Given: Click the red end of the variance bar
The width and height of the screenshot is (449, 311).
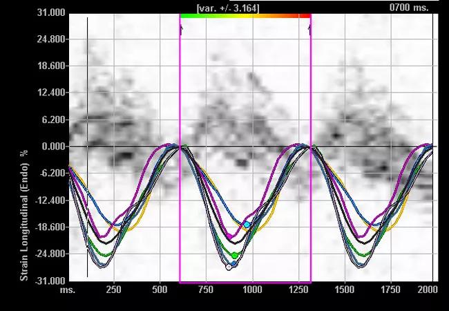Looking at the screenshot, I should coord(304,15).
